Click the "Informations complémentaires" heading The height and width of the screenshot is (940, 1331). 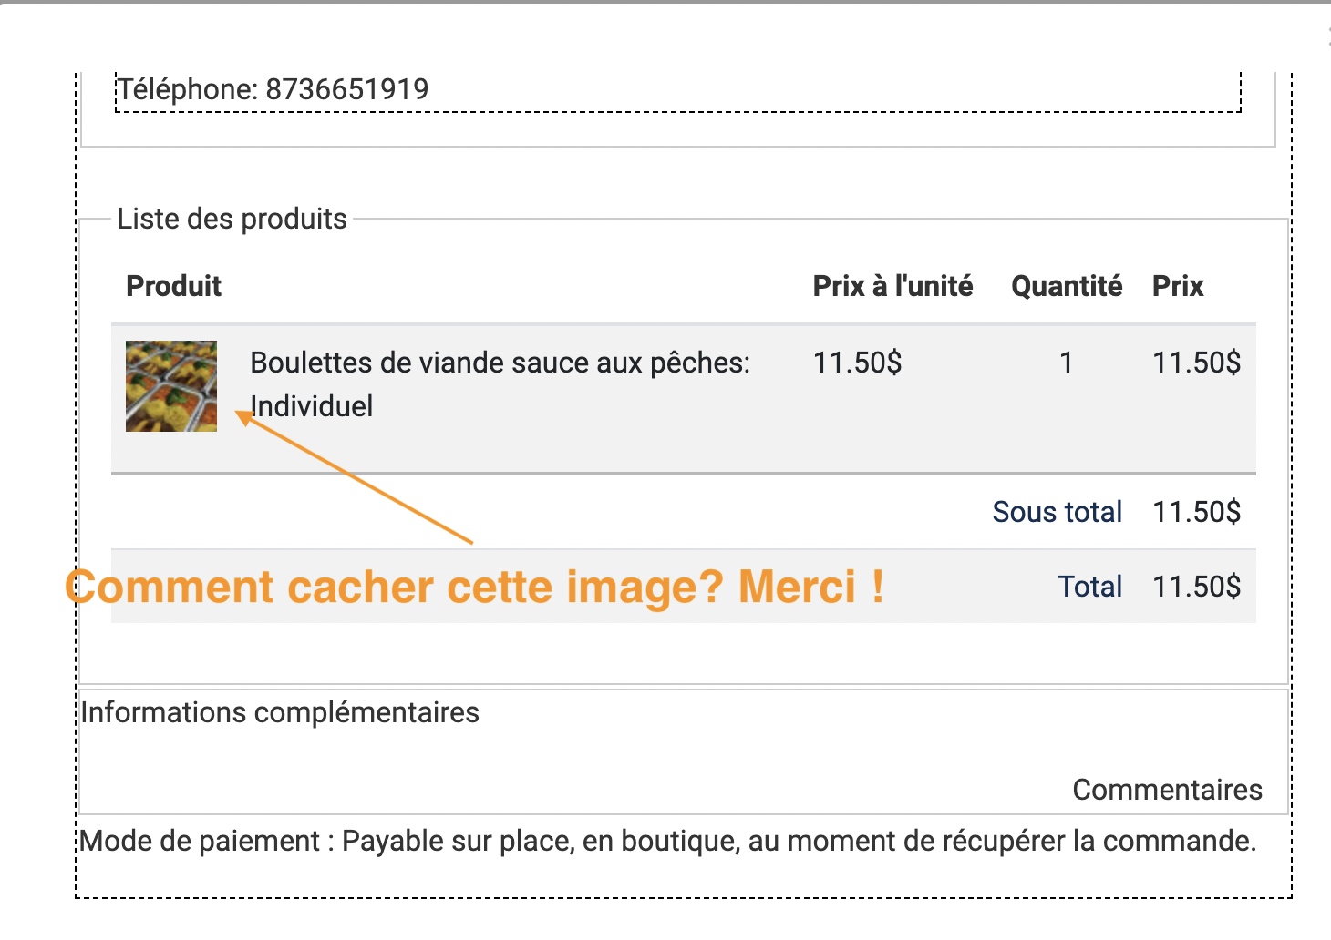tap(280, 712)
